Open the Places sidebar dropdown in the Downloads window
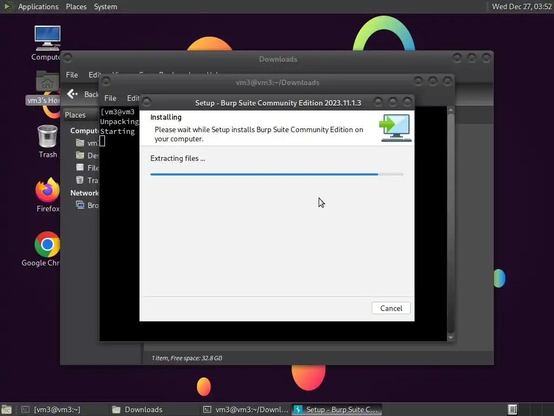The width and height of the screenshot is (554, 416). 81,115
